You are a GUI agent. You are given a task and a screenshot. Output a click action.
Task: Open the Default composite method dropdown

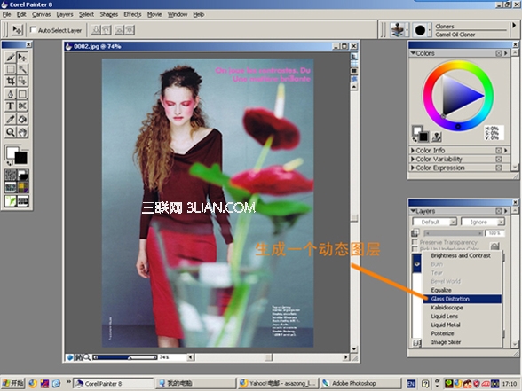(x=434, y=222)
